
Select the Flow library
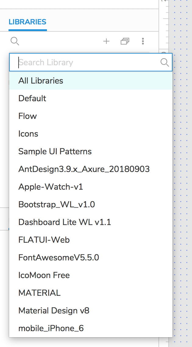[91, 116]
